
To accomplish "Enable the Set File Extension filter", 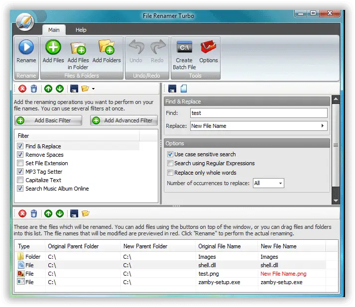I will pos(20,163).
